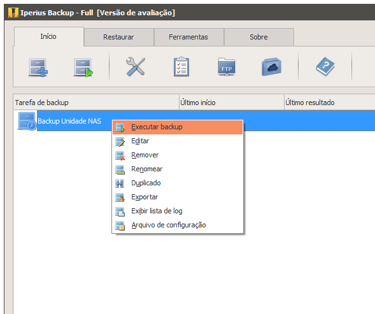Screen dimensions: 375x314
Task: Open the clipboard checklist report icon
Action: click(x=181, y=67)
